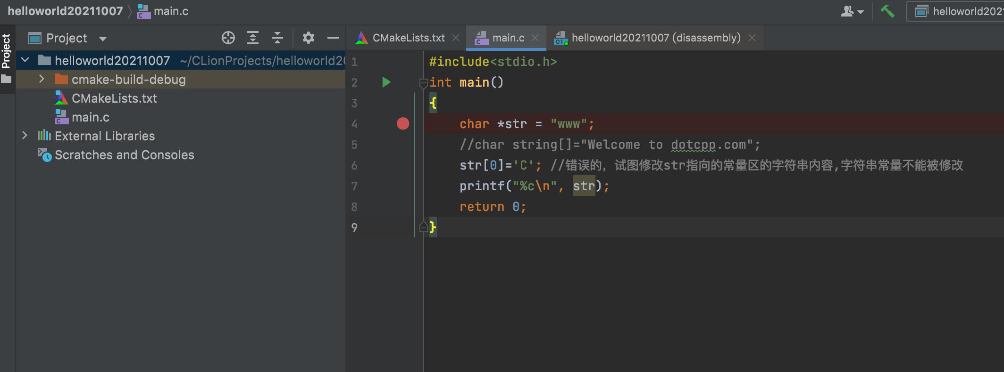
Task: Click the green Build hammer icon
Action: 887,11
